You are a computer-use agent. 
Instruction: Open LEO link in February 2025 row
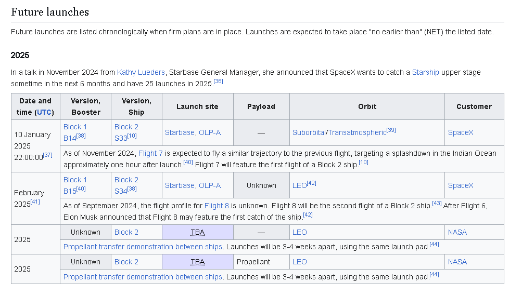click(x=299, y=186)
